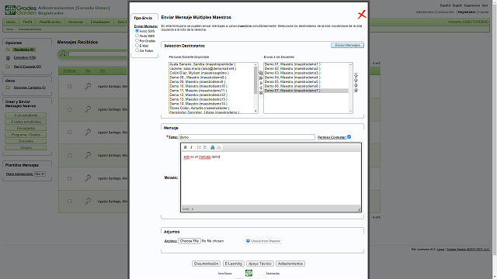Screen dimensions: 497x279
Task: Select 'Demo 10, Maestro' in the available staff list
Action: coord(211,86)
